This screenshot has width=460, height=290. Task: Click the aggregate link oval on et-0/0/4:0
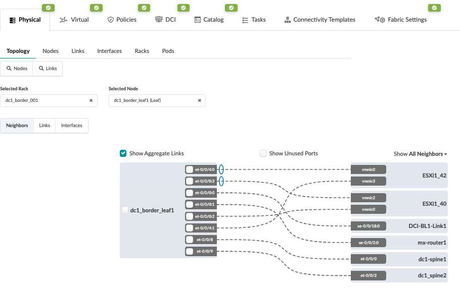(221, 169)
